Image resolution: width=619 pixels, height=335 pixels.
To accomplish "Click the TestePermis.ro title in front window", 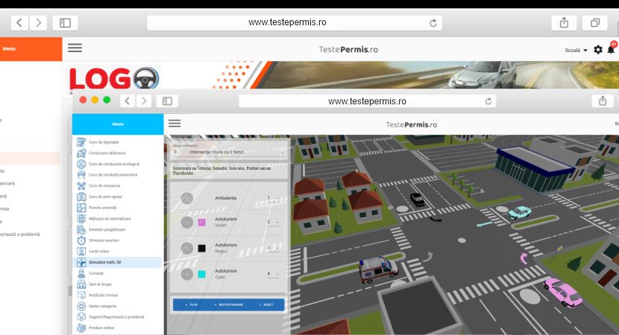I will (x=412, y=124).
